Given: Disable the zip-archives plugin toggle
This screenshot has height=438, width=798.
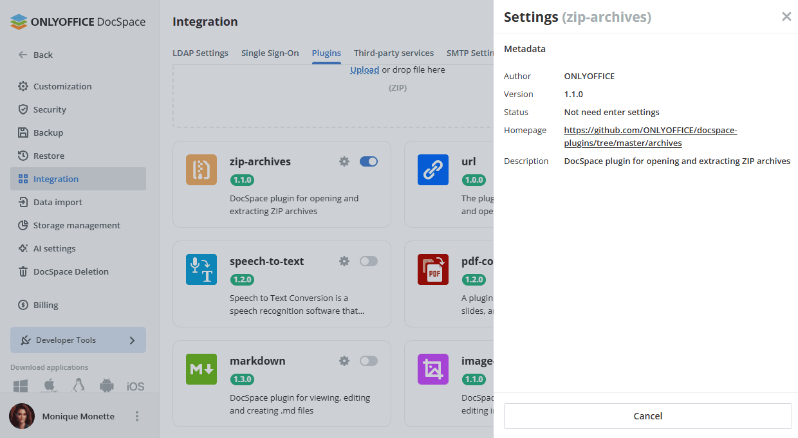Looking at the screenshot, I should pyautogui.click(x=369, y=161).
